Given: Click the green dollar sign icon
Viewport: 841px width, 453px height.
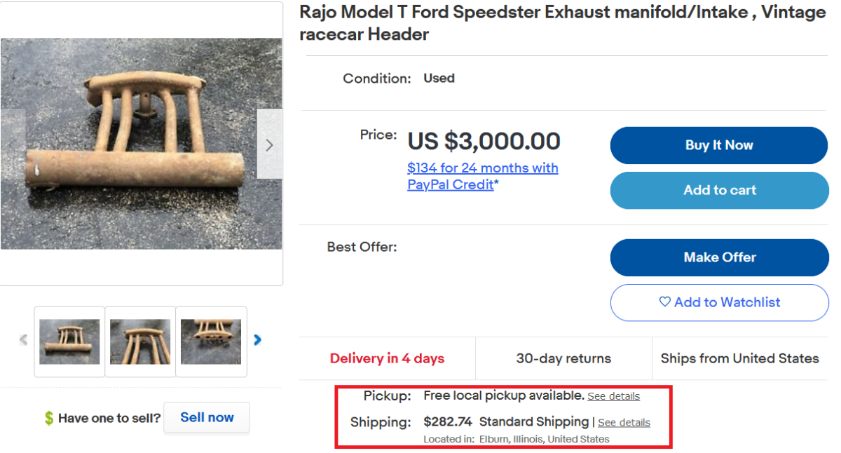Looking at the screenshot, I should coord(48,419).
